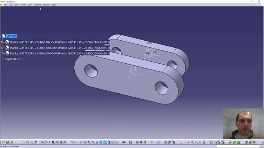Open the Edit menu
This screenshot has width=264, height=148.
[x=11, y=5]
